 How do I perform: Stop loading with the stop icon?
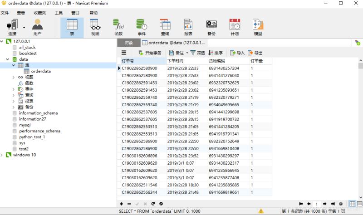(161, 204)
